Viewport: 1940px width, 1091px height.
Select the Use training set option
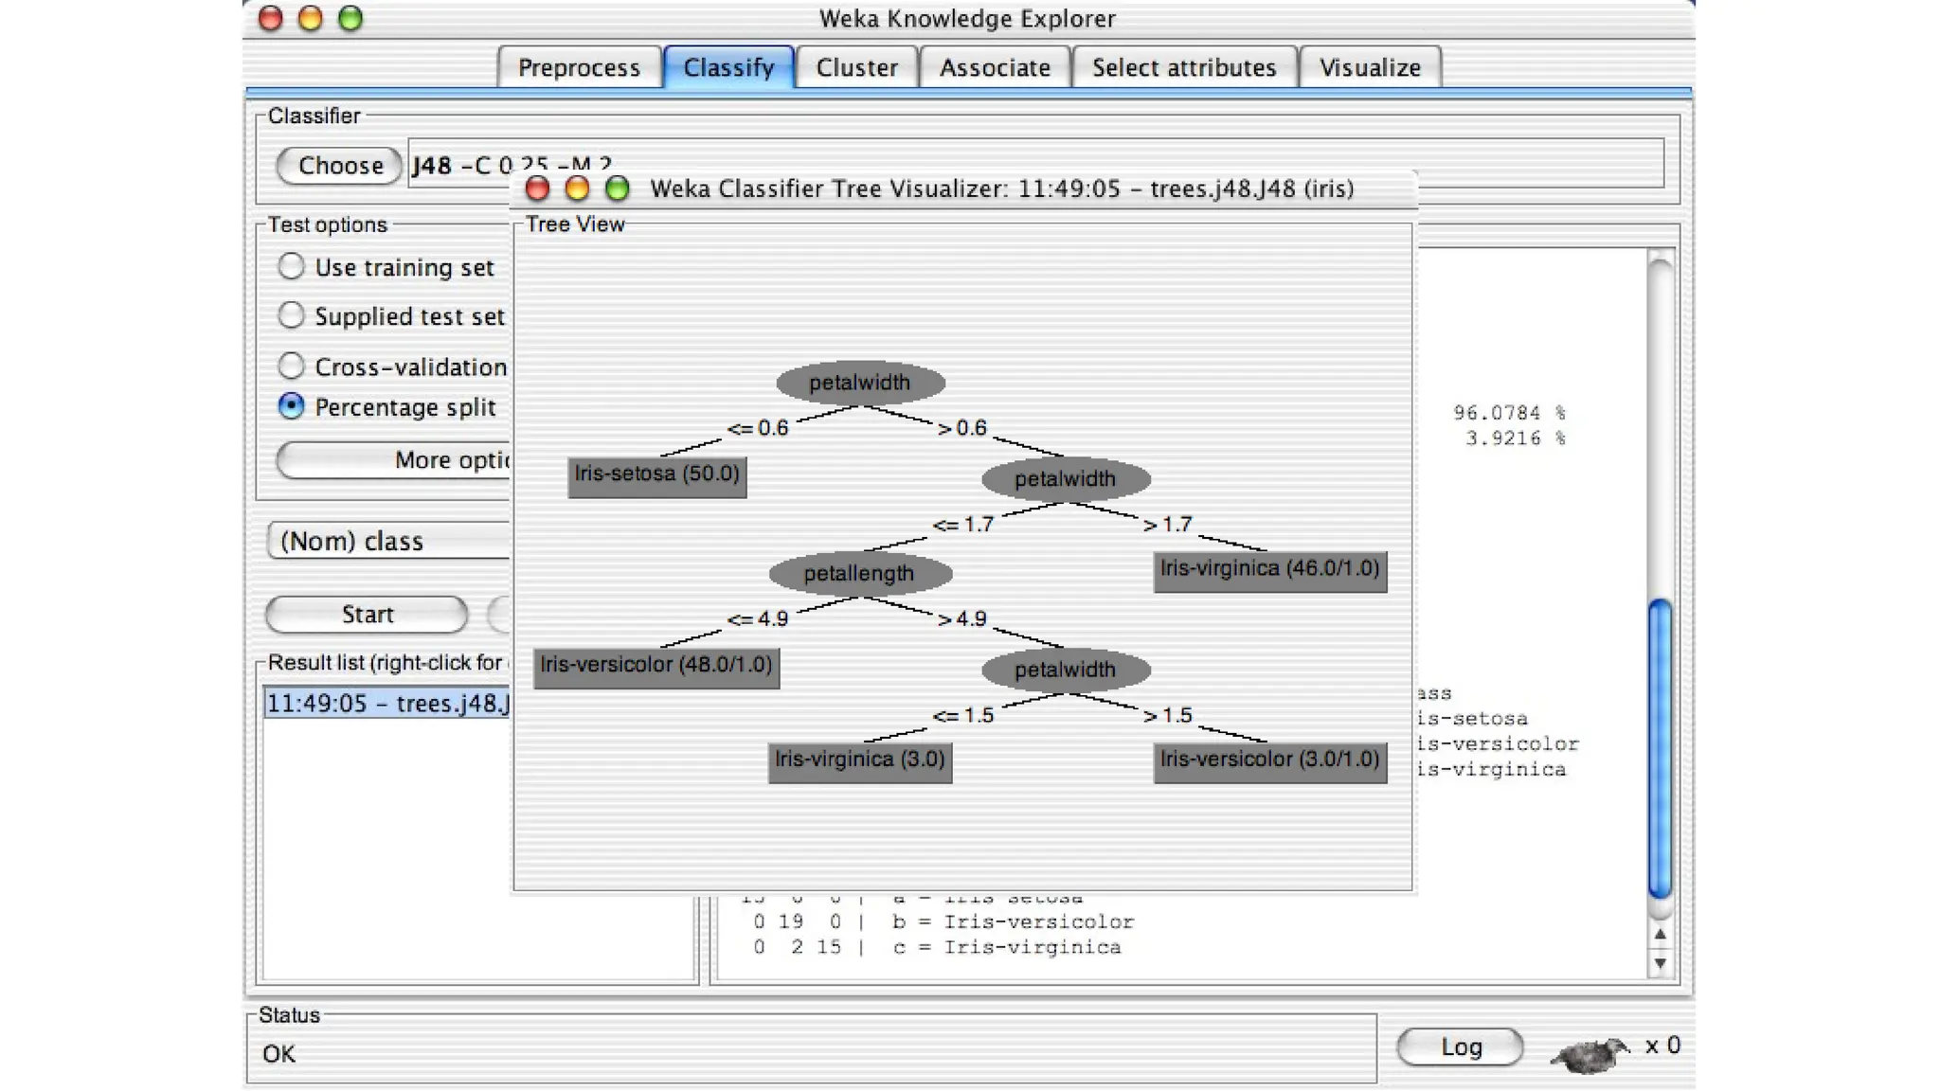292,267
